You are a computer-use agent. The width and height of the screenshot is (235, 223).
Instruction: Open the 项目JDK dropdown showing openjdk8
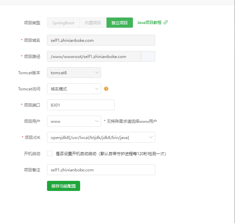[101, 137]
